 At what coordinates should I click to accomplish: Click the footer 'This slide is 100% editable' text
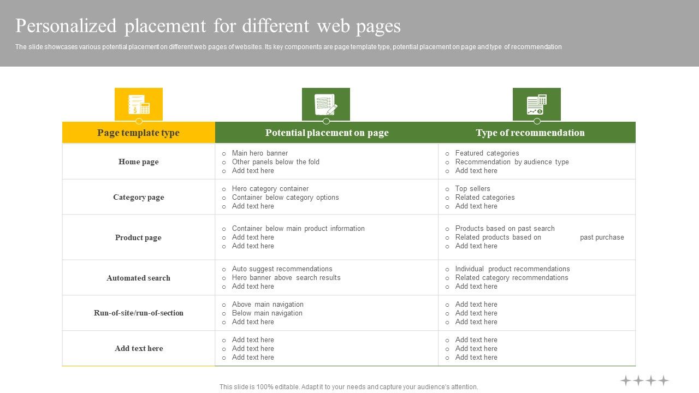pyautogui.click(x=349, y=387)
